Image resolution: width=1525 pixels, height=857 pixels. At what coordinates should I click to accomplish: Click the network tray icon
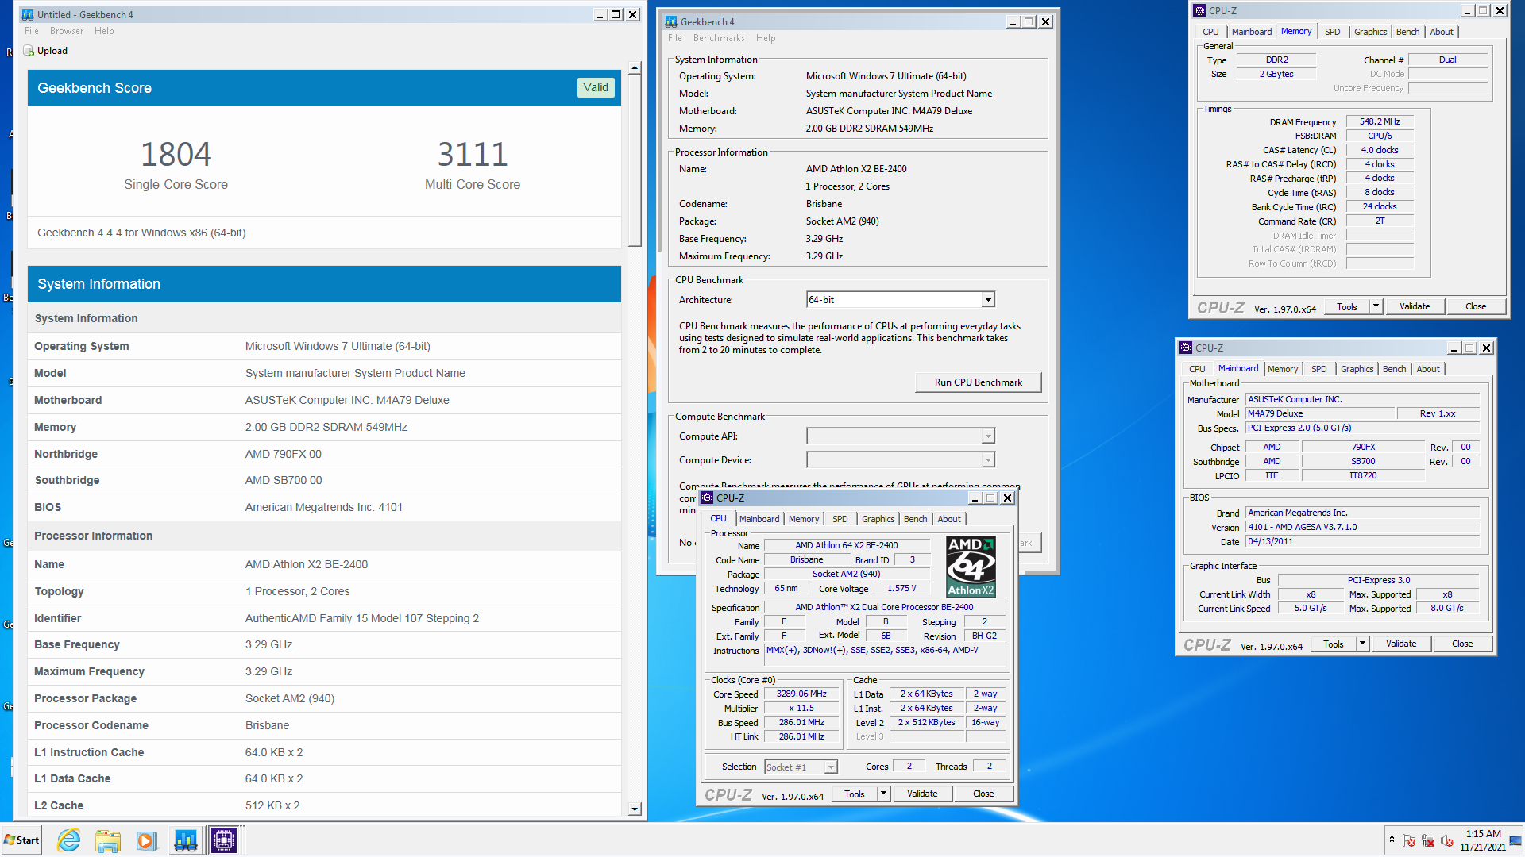point(1428,840)
